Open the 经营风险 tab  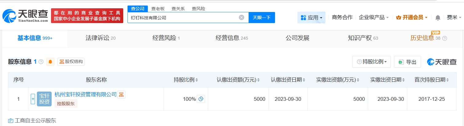[166, 38]
